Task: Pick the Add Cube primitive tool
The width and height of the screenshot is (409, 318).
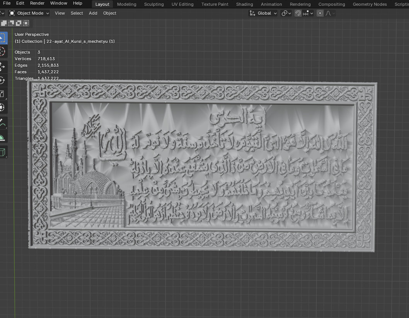Action: point(4,152)
